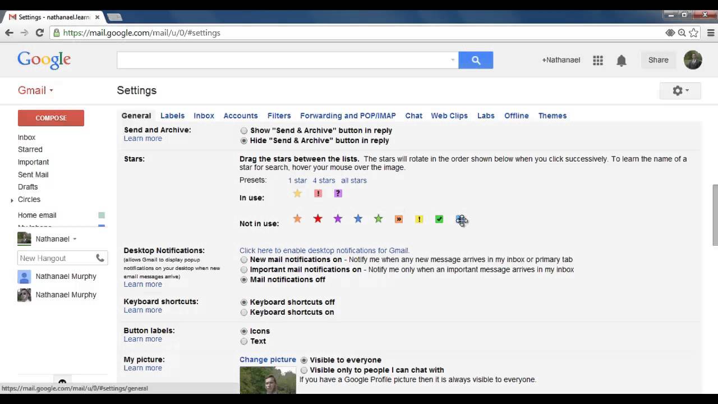Select the purple star not in use
The width and height of the screenshot is (718, 404).
[338, 219]
